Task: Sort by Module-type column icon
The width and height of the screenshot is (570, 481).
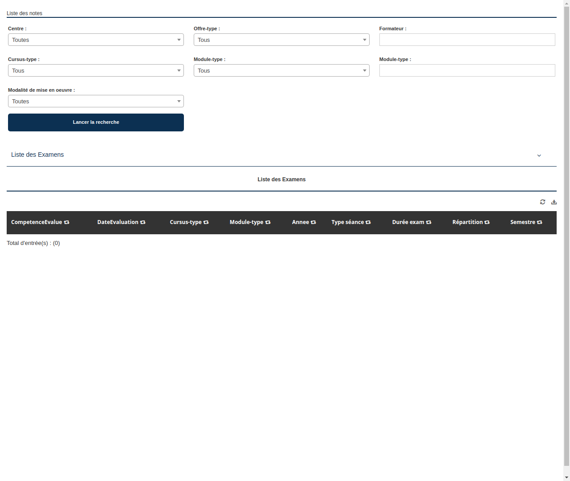Action: [268, 222]
